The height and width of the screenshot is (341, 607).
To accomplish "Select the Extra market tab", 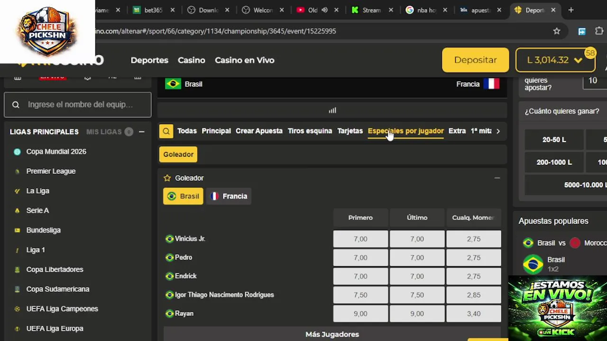I will (x=457, y=131).
